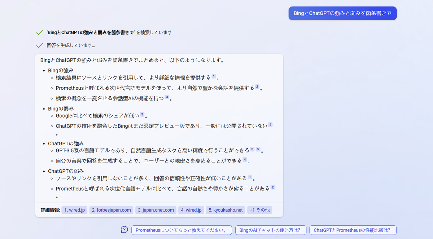This screenshot has width=433, height=239.
Task: Open the '4. wired.jp' source link
Action: coord(191,210)
